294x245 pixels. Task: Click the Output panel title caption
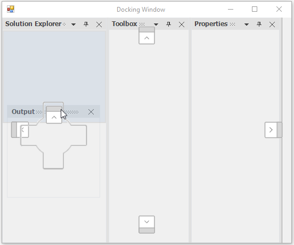point(23,112)
